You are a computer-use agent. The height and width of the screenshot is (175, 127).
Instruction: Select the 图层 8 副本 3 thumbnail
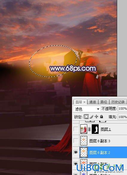(x=84, y=141)
